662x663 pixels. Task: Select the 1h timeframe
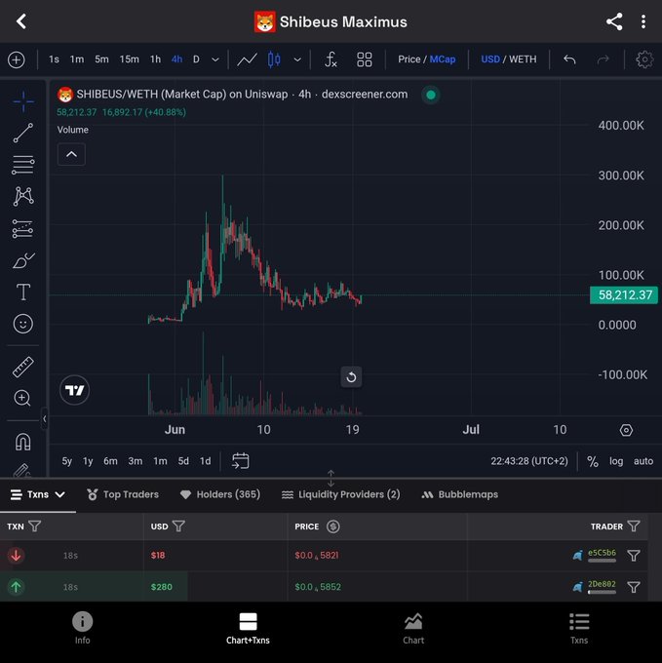pos(155,59)
